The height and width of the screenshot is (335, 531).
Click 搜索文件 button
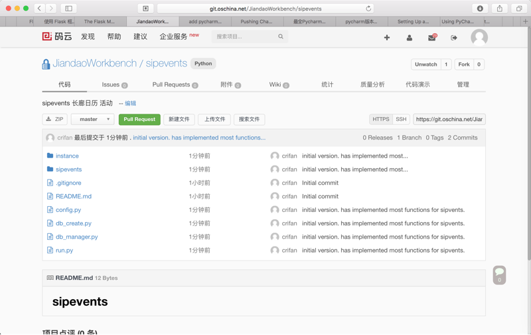click(250, 120)
